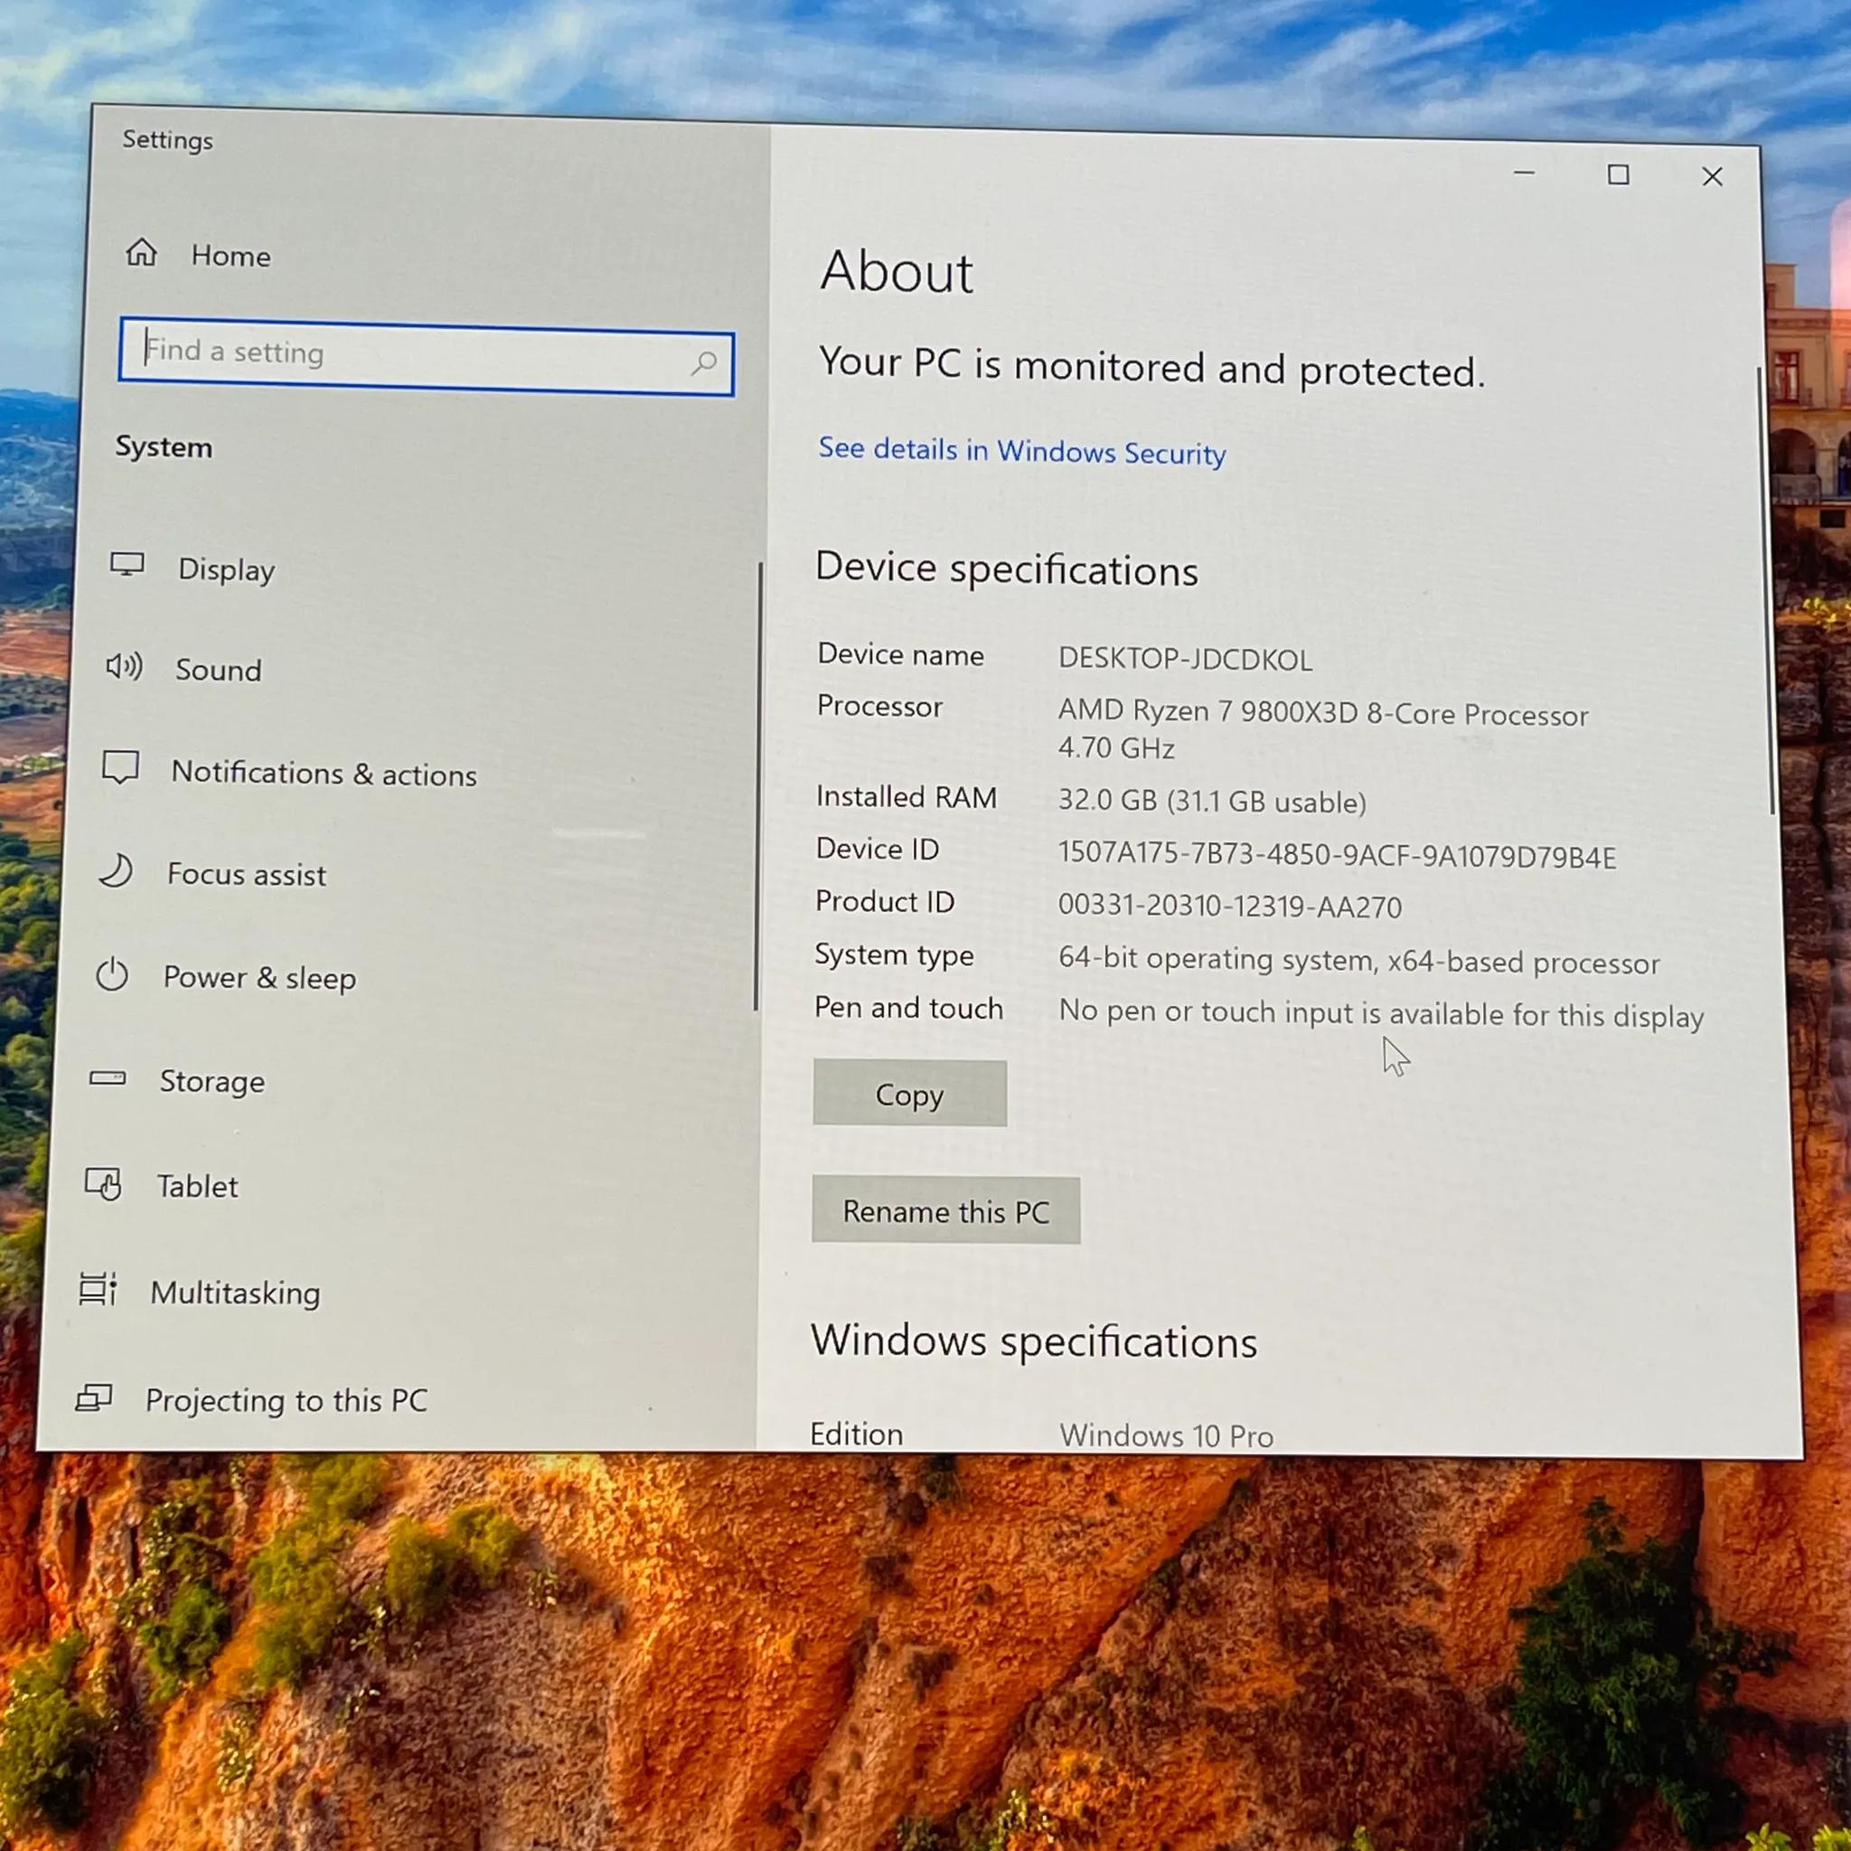
Task: Click the 64-bit operating system text
Action: (x=1358, y=961)
